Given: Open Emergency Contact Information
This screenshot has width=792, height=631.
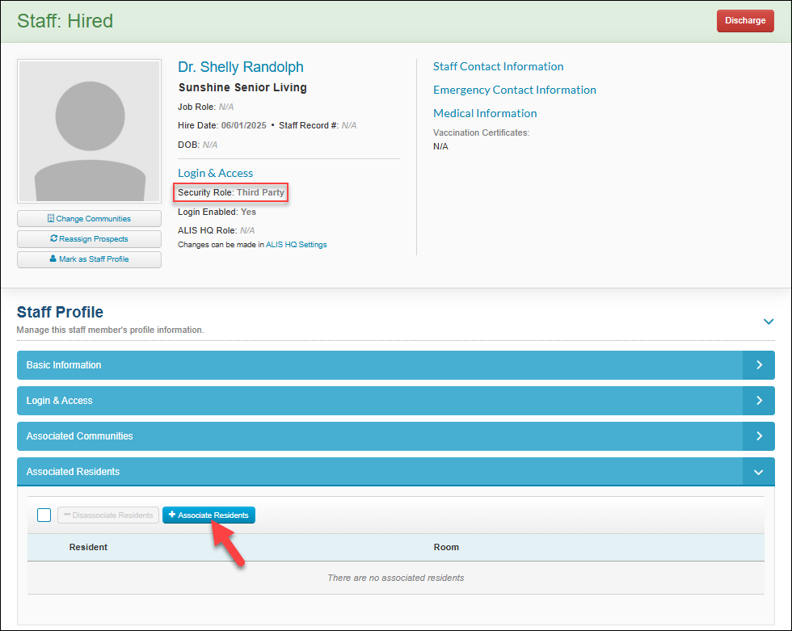Looking at the screenshot, I should pyautogui.click(x=515, y=90).
